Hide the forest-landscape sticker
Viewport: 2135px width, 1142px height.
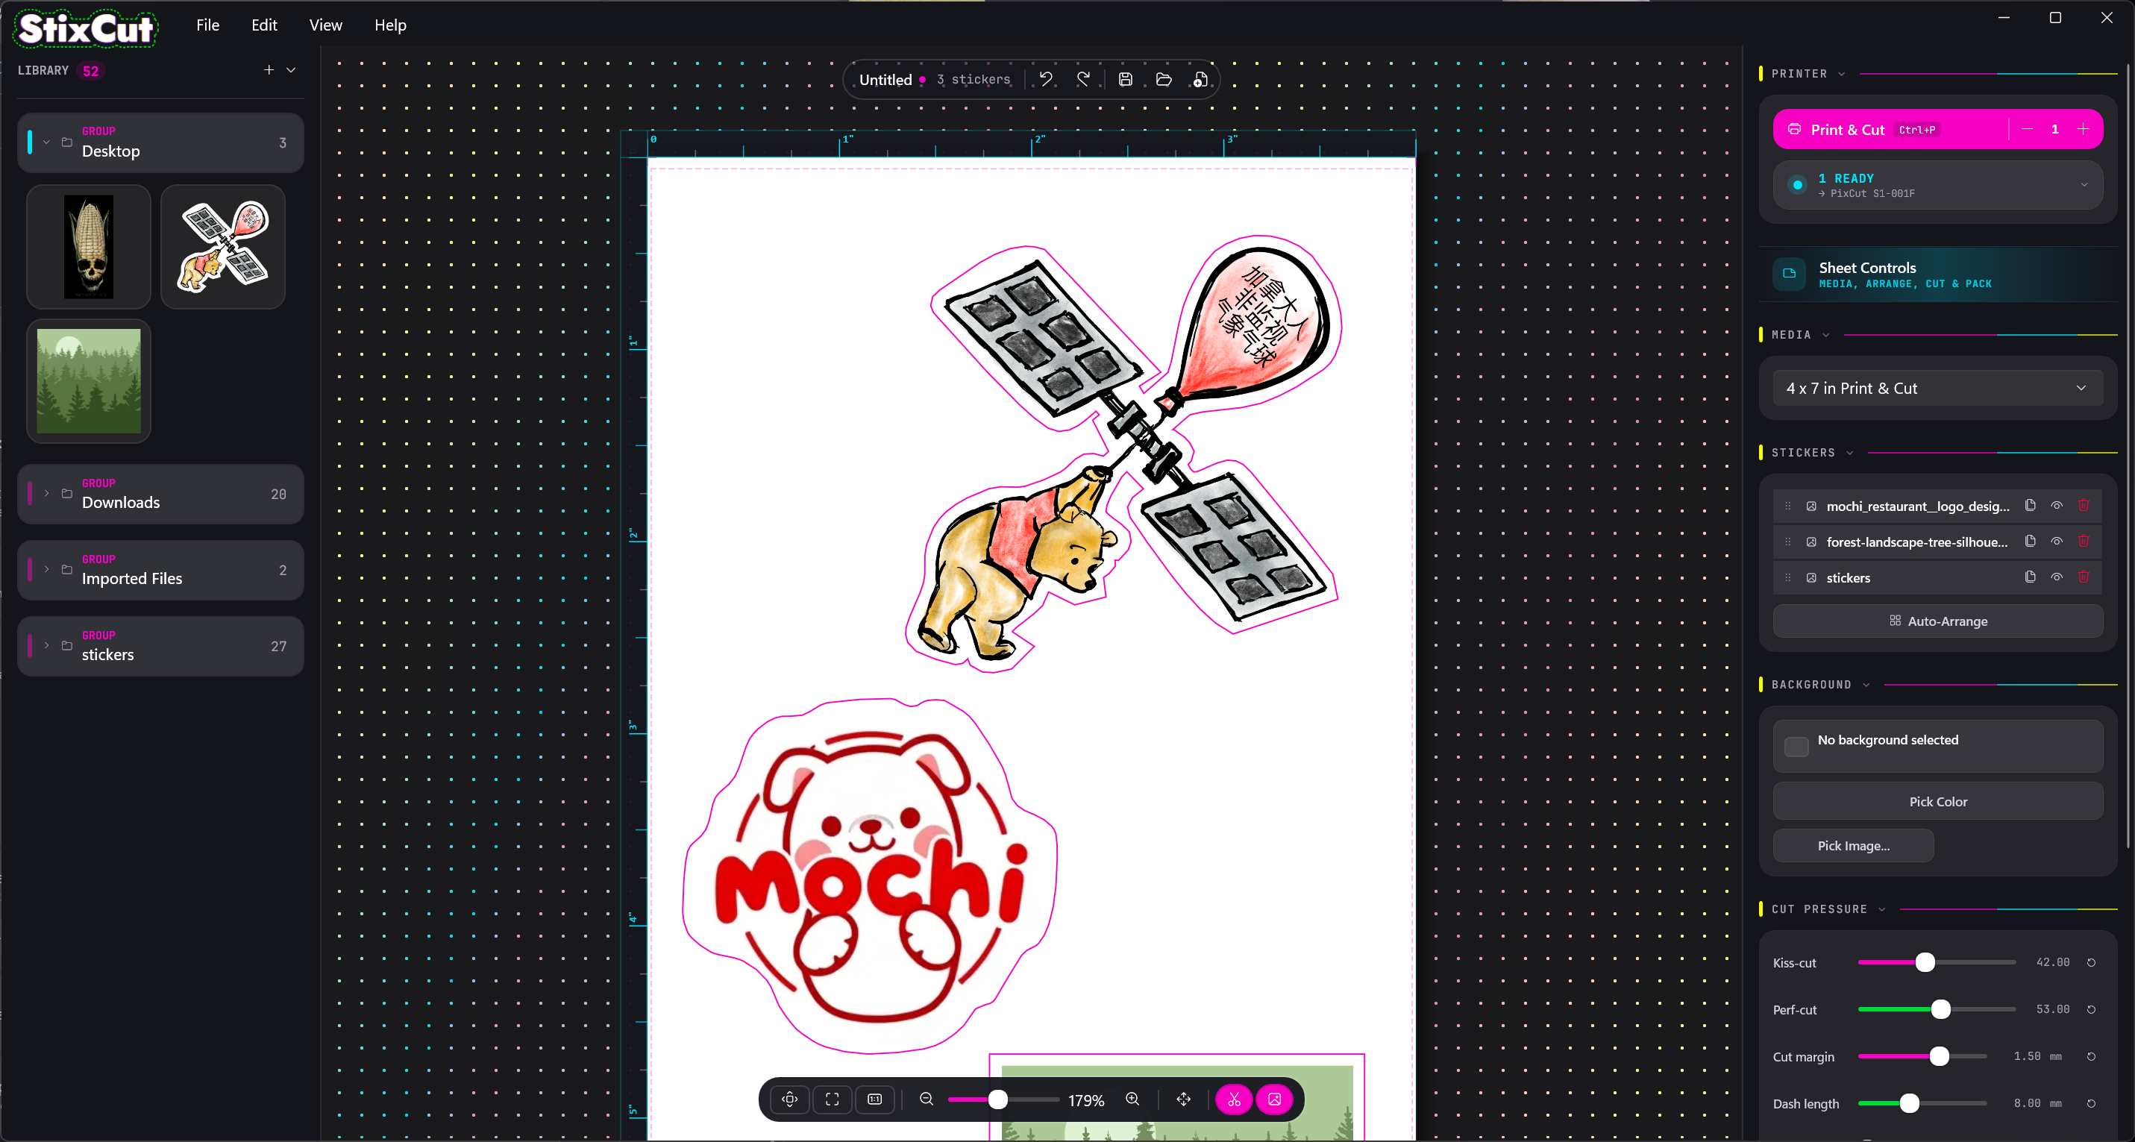2056,542
